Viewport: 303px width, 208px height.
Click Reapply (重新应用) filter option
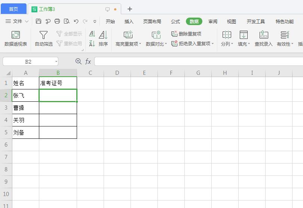point(69,43)
